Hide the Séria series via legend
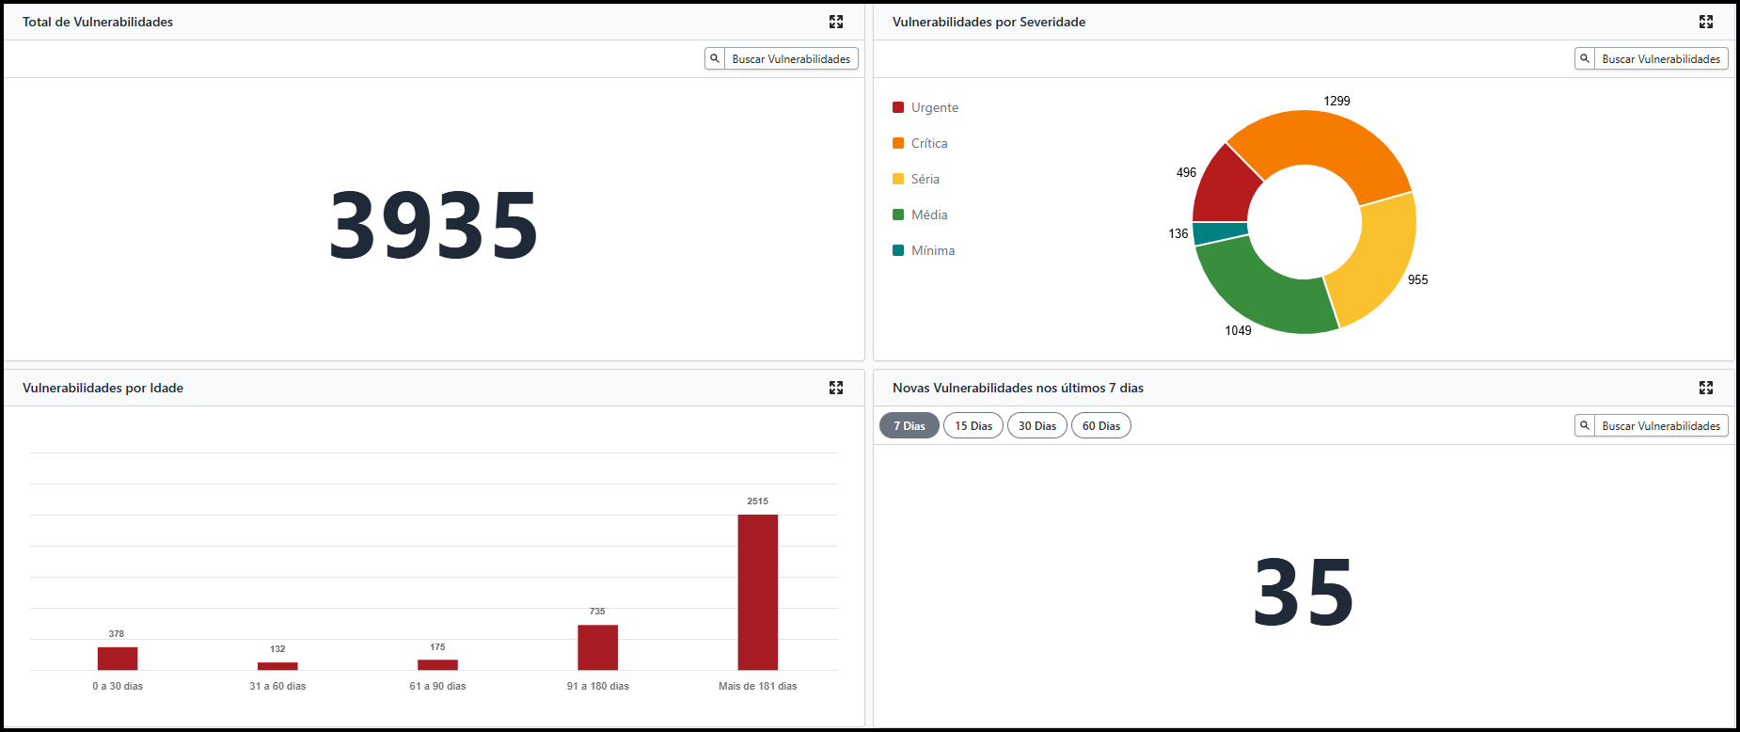 925,179
